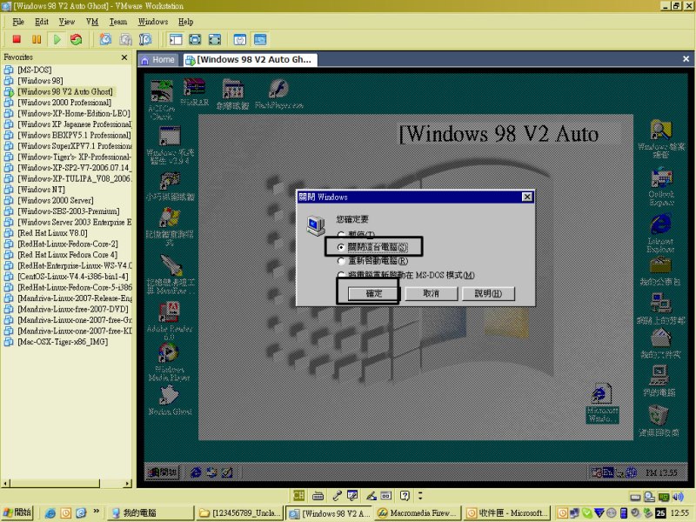The height and width of the screenshot is (522, 696).
Task: Cancel the shutdown dialog with 取消
Action: click(x=431, y=293)
